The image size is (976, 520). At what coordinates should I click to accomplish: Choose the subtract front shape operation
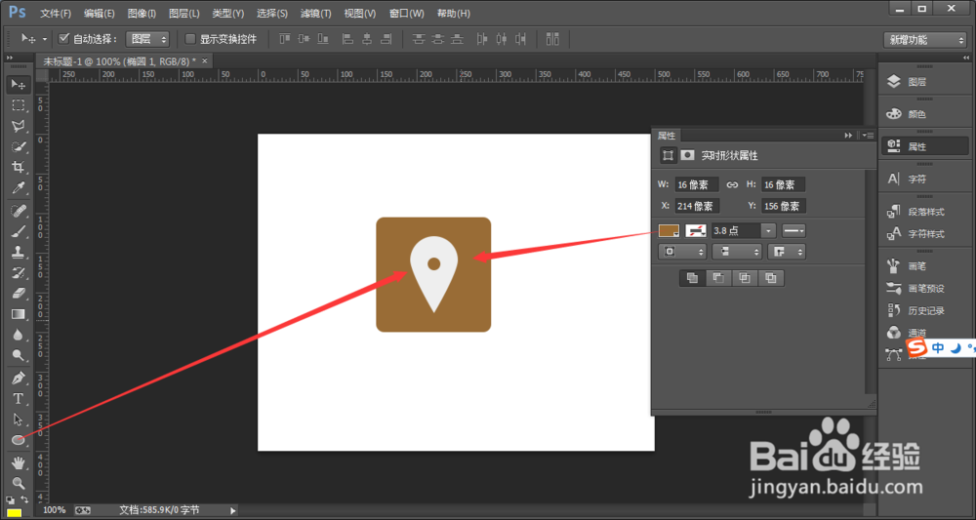(718, 278)
